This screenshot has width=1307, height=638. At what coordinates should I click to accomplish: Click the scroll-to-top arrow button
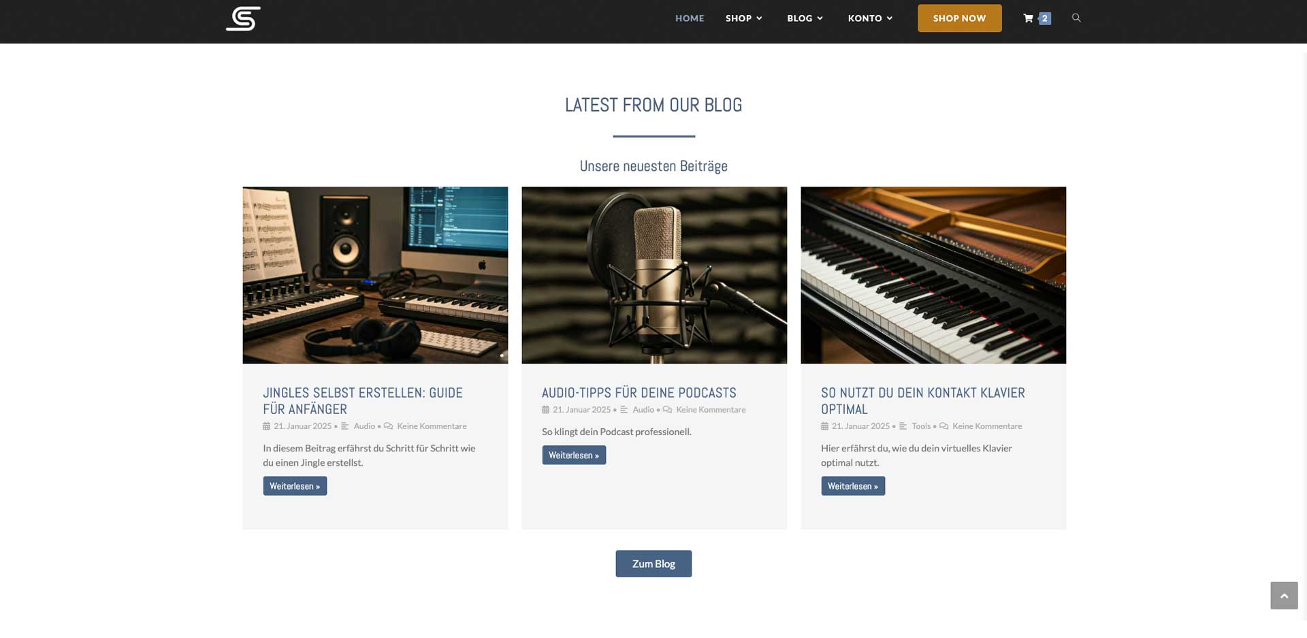point(1284,596)
